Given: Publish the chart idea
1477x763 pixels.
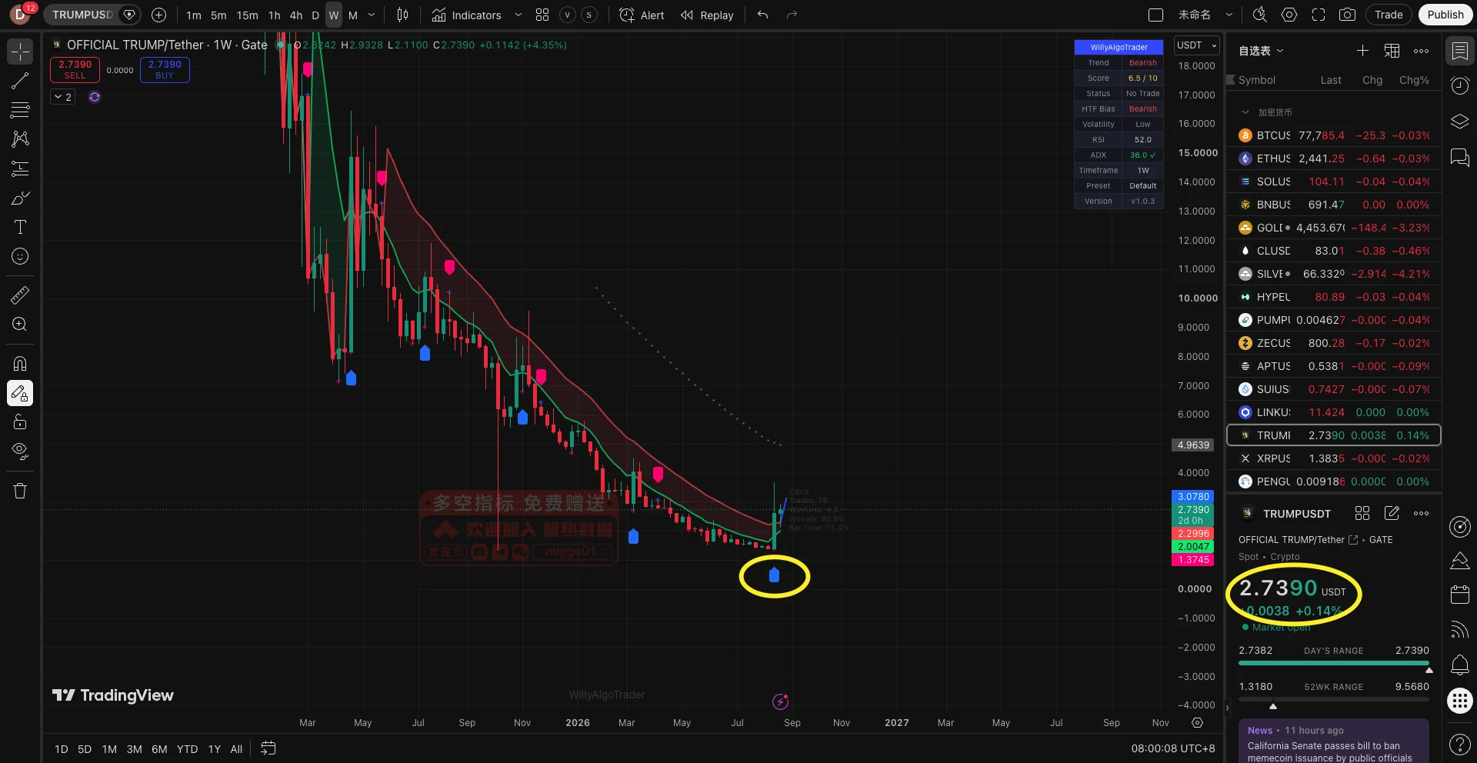Looking at the screenshot, I should point(1445,15).
